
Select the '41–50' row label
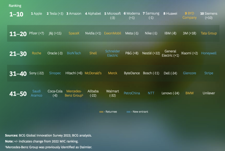(18, 94)
